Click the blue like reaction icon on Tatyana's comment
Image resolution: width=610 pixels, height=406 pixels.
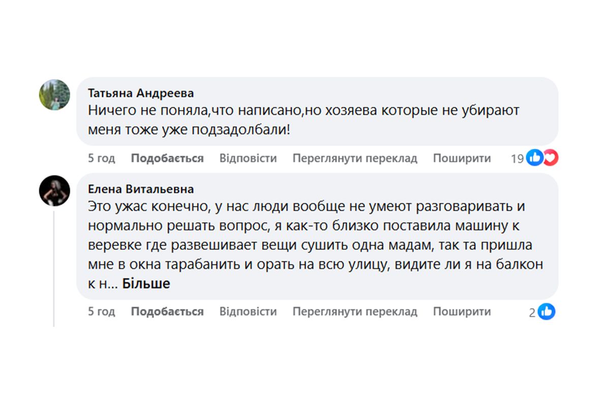click(x=535, y=158)
